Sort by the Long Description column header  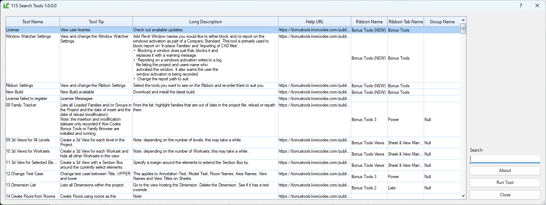[x=206, y=22]
